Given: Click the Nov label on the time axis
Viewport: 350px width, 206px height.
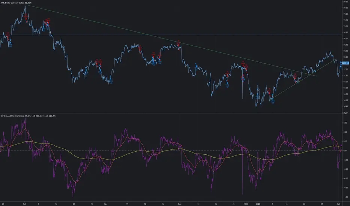Looking at the screenshot, I should pyautogui.click(x=106, y=204).
